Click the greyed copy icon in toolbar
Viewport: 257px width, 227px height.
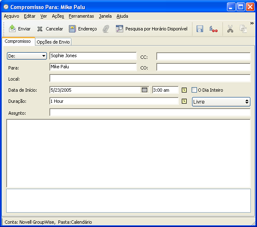pos(243,29)
